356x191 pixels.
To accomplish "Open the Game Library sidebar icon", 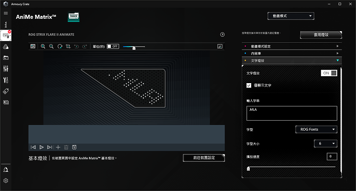I will [x=5, y=58].
